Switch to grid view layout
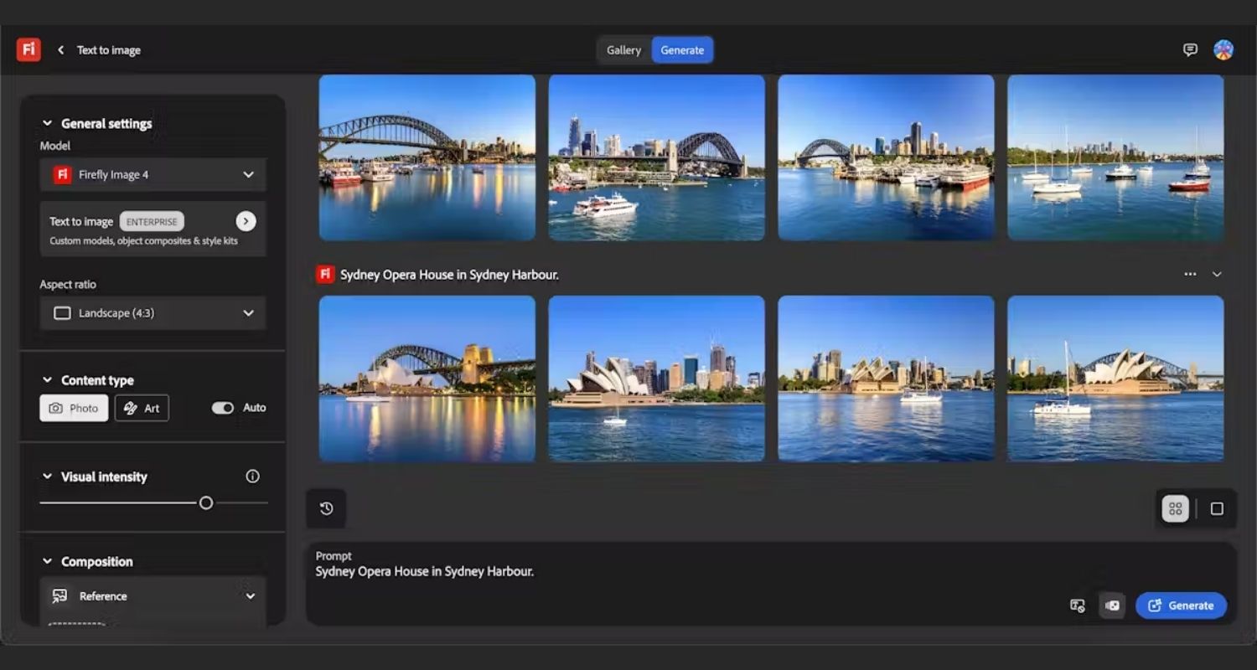Image resolution: width=1257 pixels, height=670 pixels. coord(1175,508)
